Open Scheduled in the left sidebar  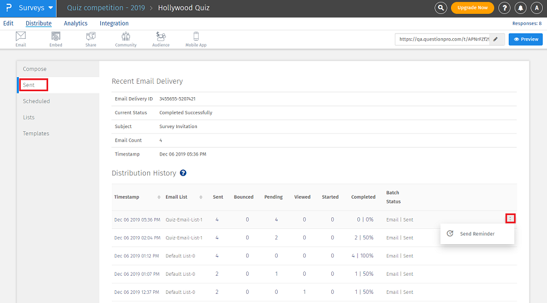(x=36, y=101)
